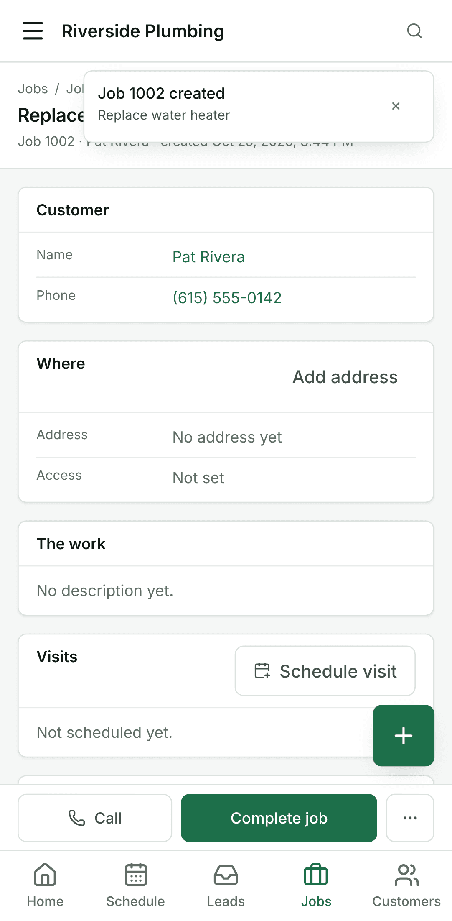Tap the No description yet text

[105, 591]
